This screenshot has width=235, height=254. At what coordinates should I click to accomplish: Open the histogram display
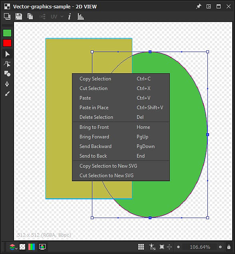pyautogui.click(x=80, y=16)
